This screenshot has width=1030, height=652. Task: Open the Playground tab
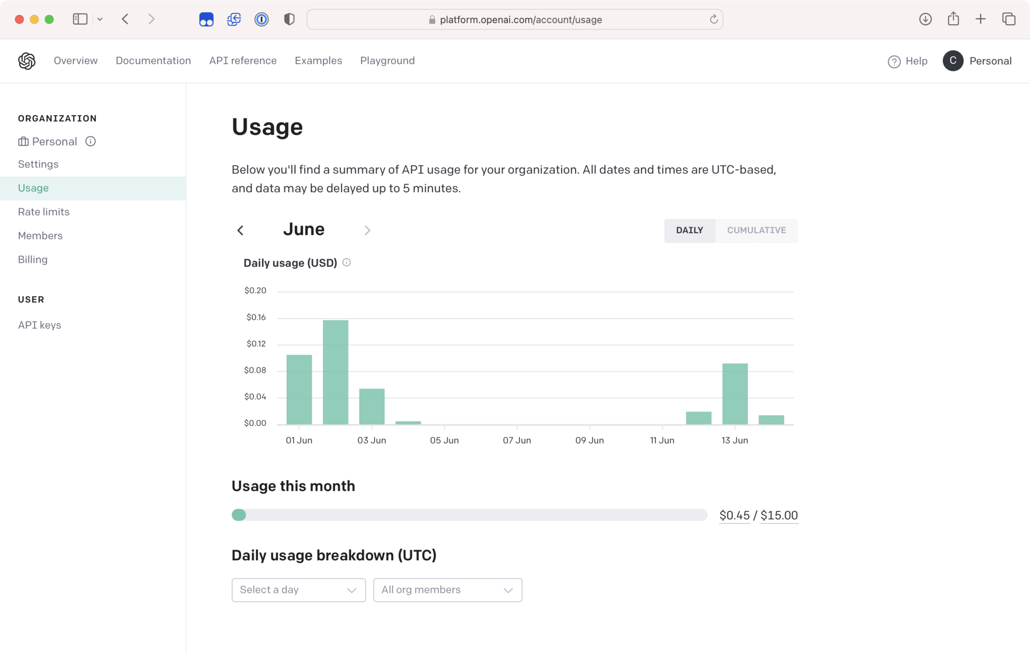coord(387,61)
